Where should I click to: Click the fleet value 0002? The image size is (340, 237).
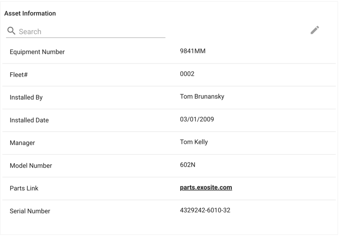187,74
